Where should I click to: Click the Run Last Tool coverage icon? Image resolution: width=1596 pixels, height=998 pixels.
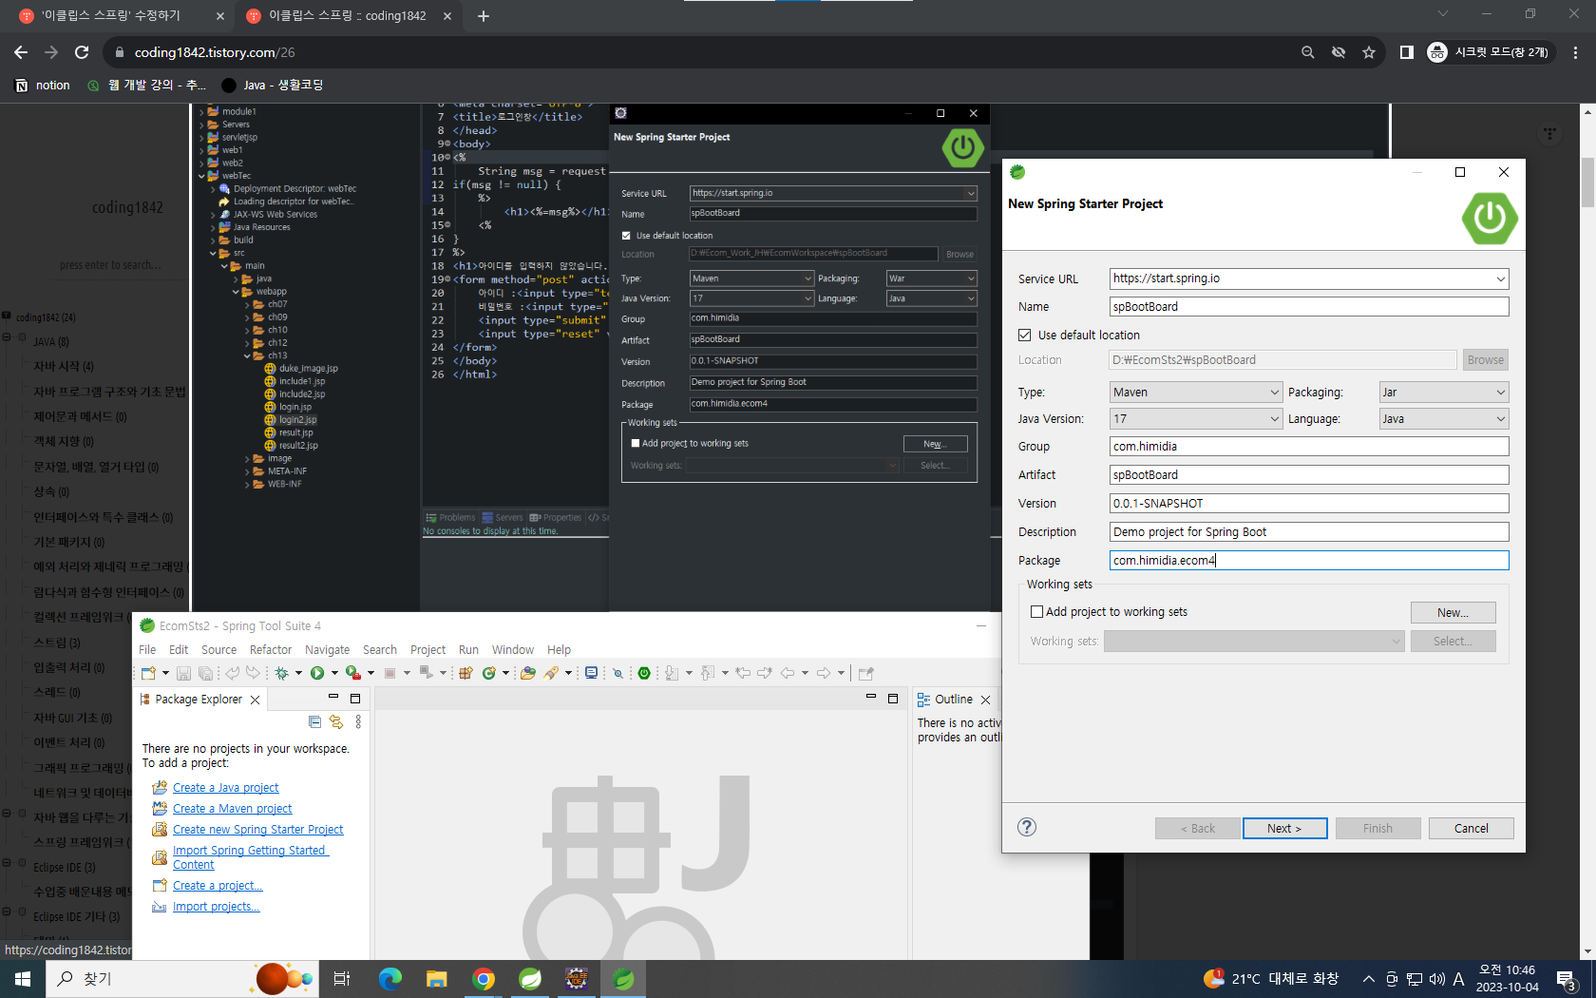pyautogui.click(x=352, y=673)
